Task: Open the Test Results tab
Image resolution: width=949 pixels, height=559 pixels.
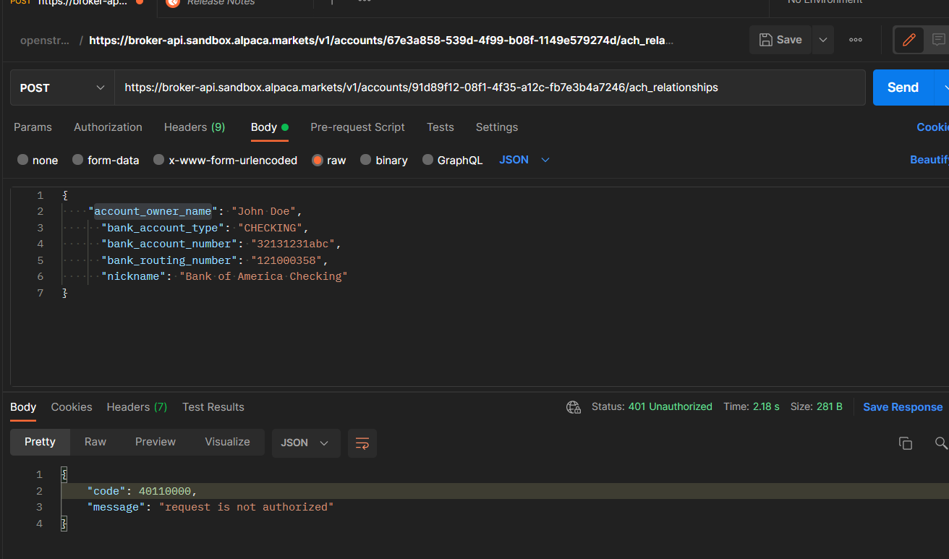Action: coord(213,407)
